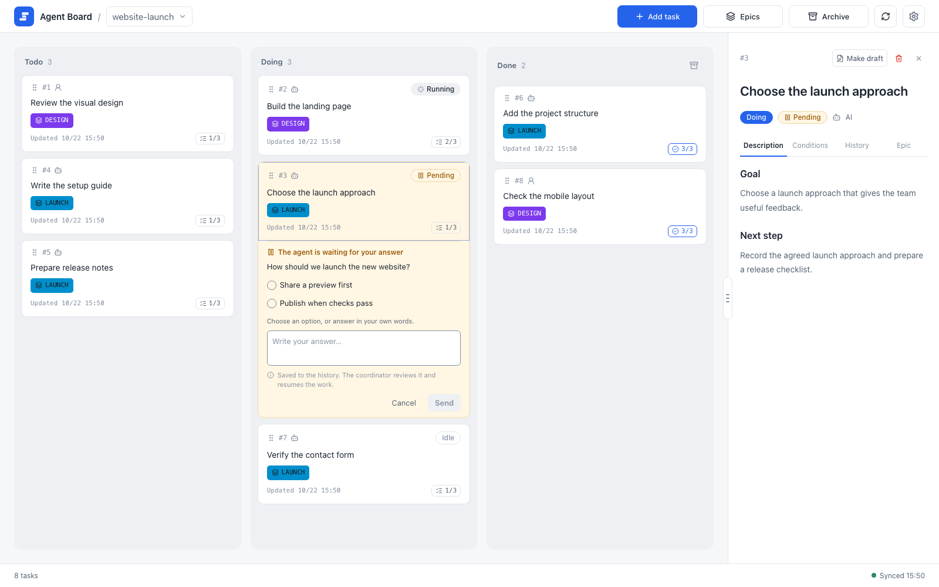Click completed 3/3 badge on Check mobile layout

[683, 231]
